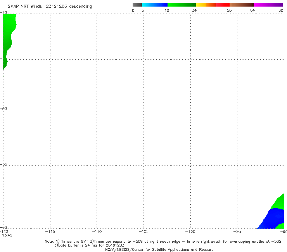Click the light green patch above the blue swath
The width and height of the screenshot is (287, 252).
[x=279, y=202]
